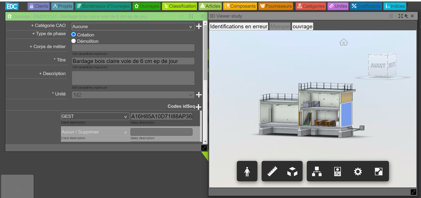Screen dimensions: 421x198
Task: Open the model browser hierarchy icon
Action: point(317,171)
